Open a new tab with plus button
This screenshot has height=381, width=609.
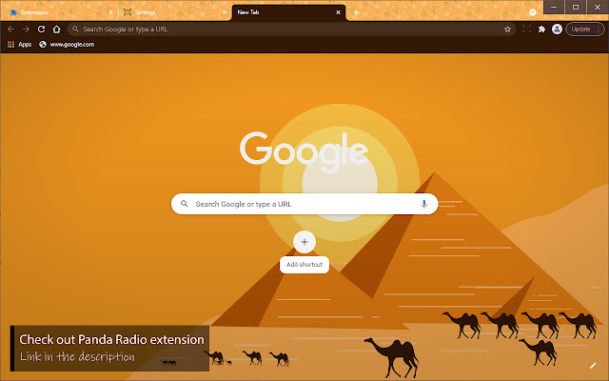tap(356, 12)
